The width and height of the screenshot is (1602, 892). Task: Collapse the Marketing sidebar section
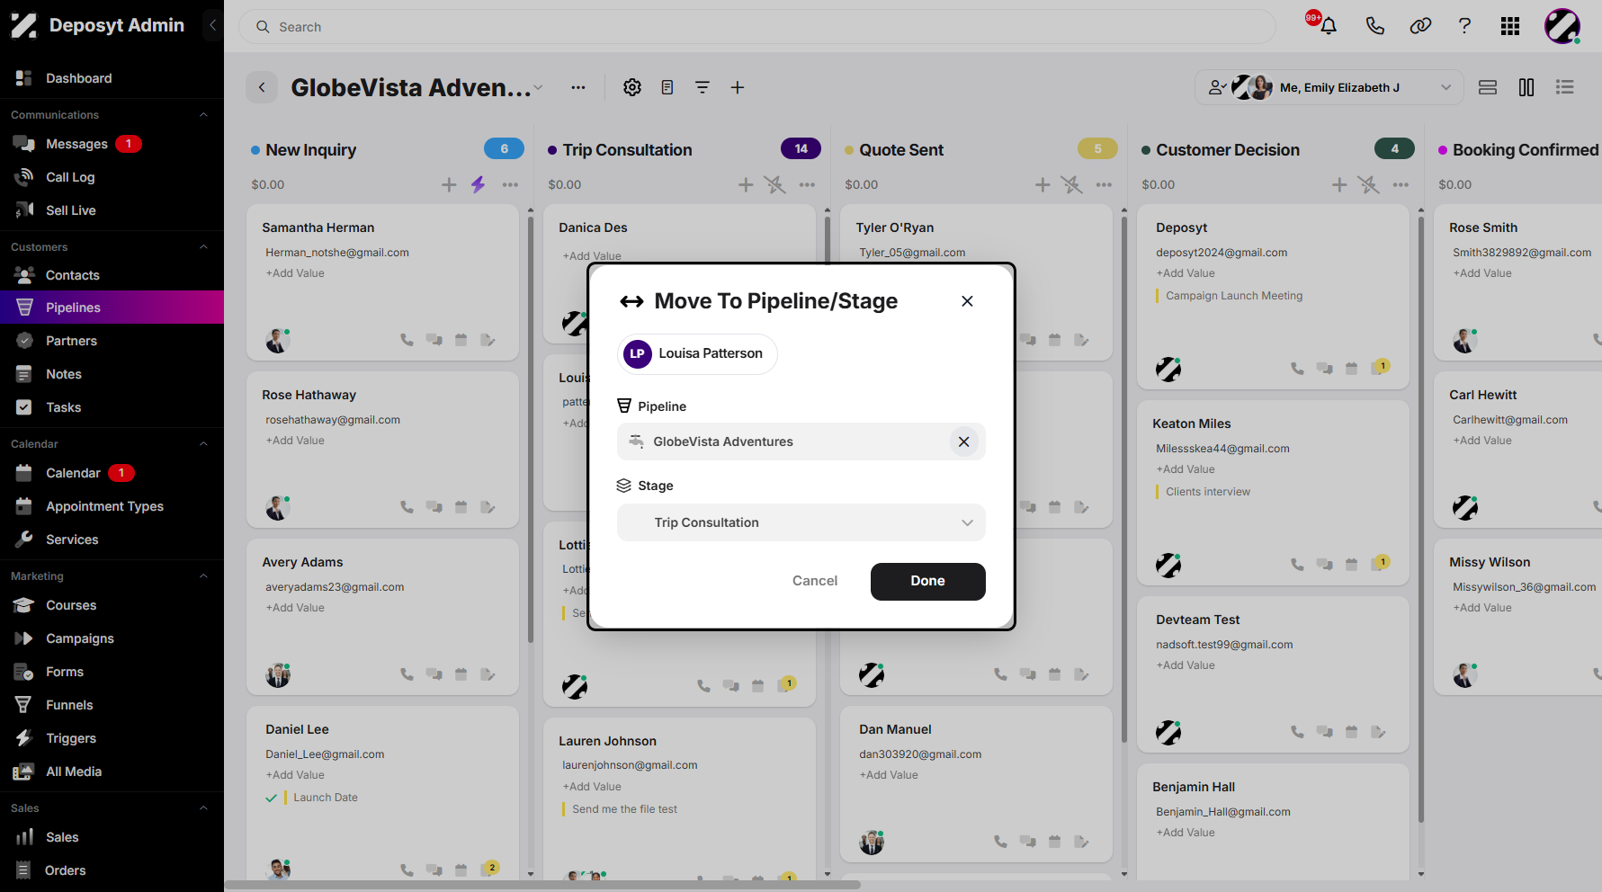point(203,575)
